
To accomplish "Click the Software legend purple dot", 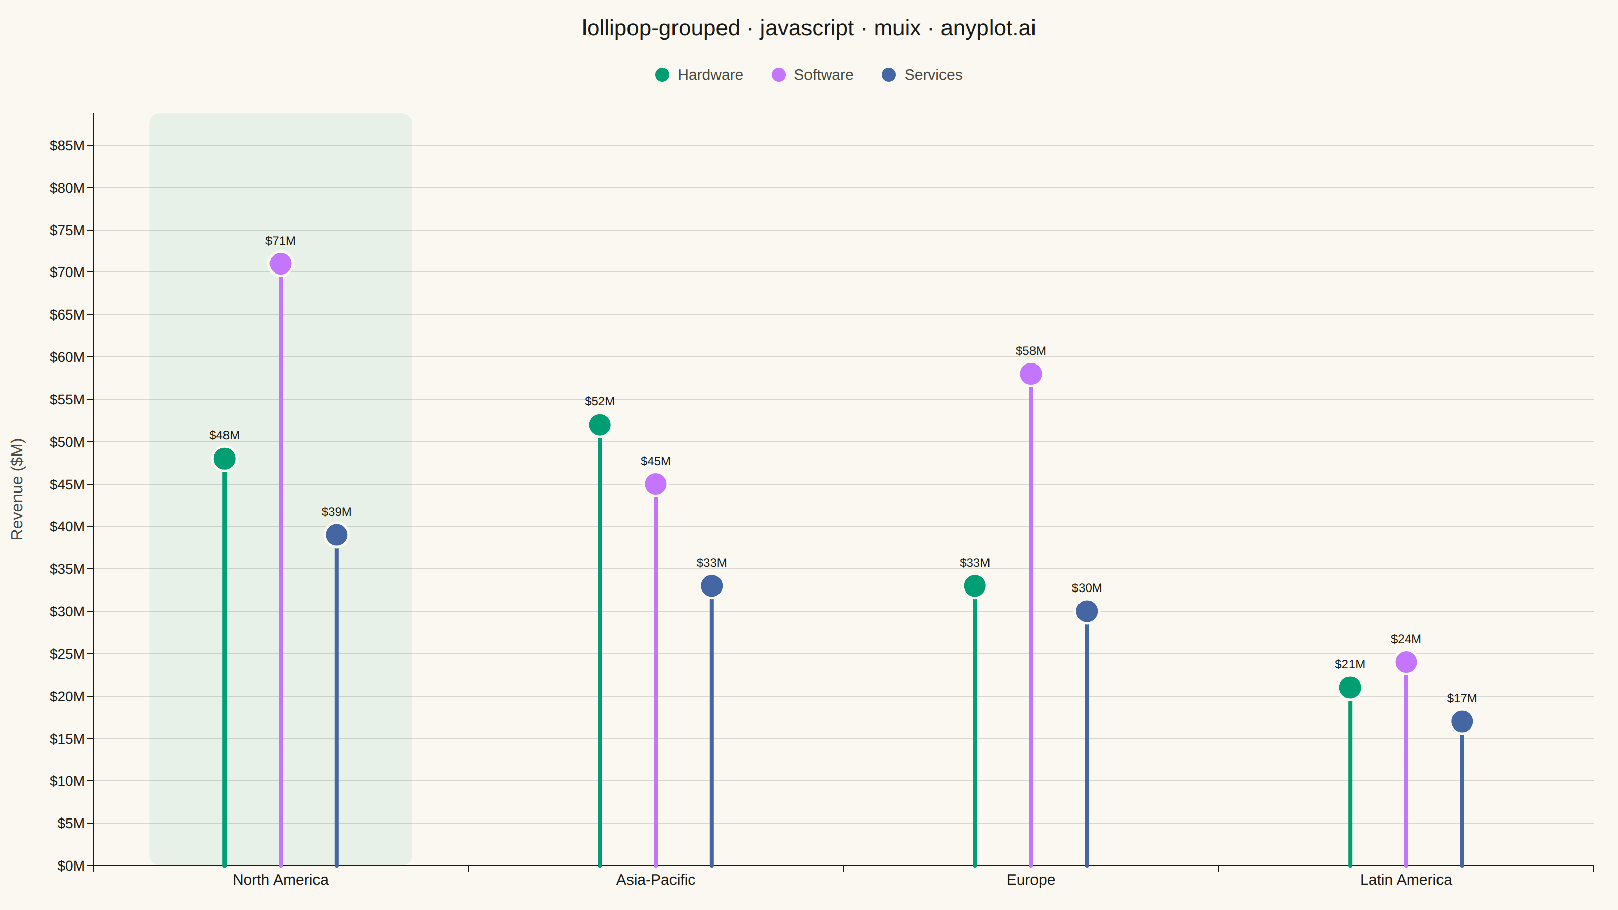I will pos(778,75).
